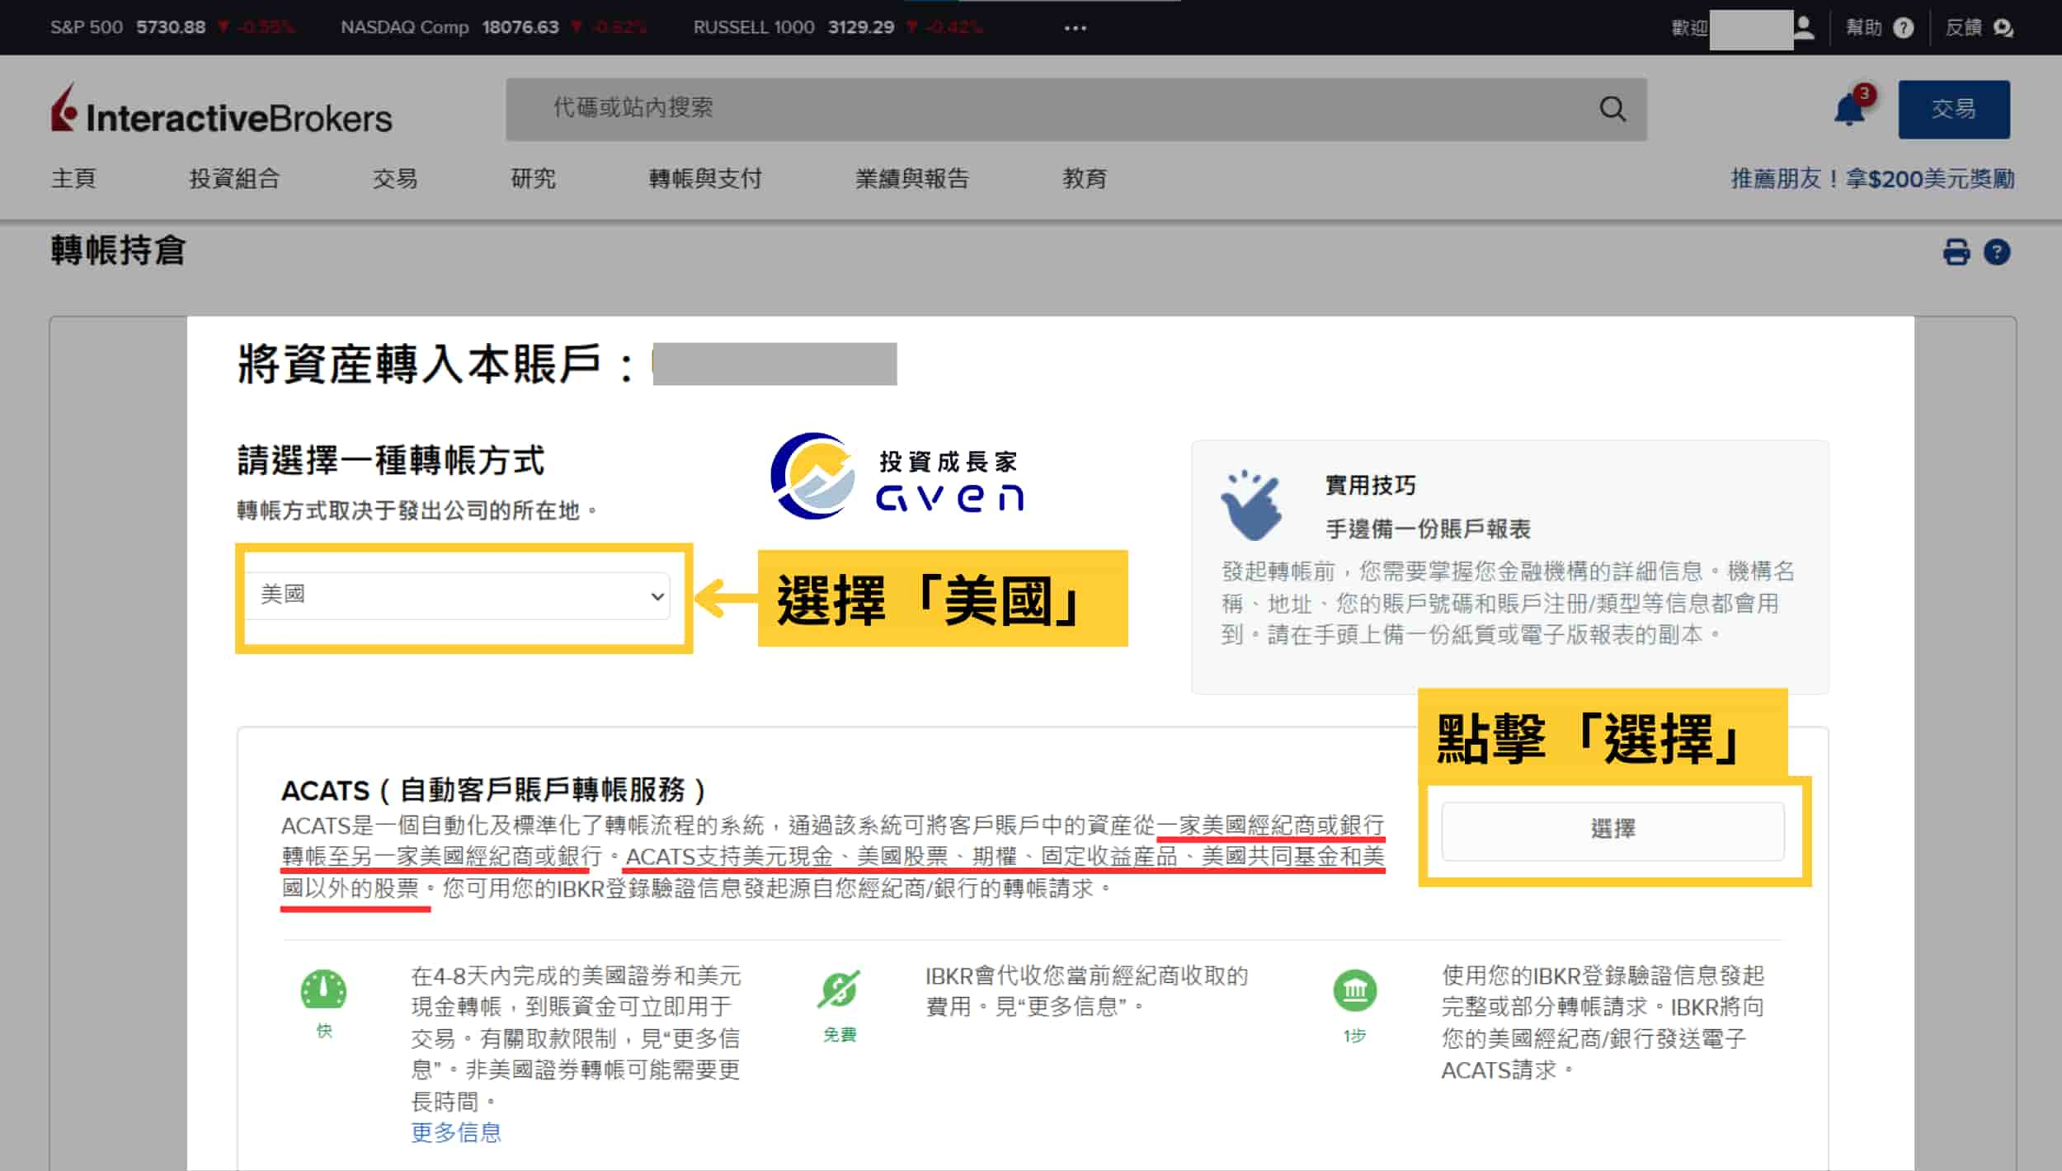The height and width of the screenshot is (1171, 2062).
Task: Click the user profile icon
Action: (x=1804, y=27)
